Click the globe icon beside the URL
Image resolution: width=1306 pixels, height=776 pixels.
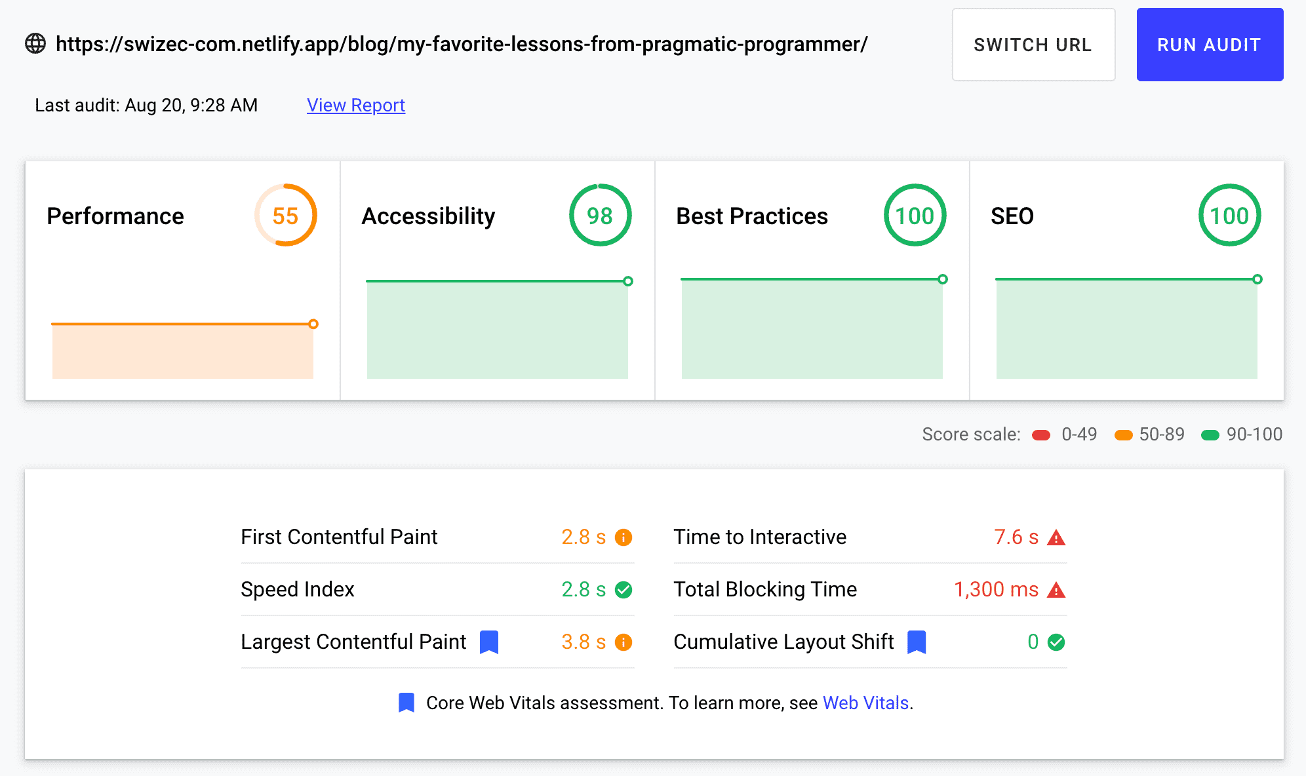coord(35,44)
